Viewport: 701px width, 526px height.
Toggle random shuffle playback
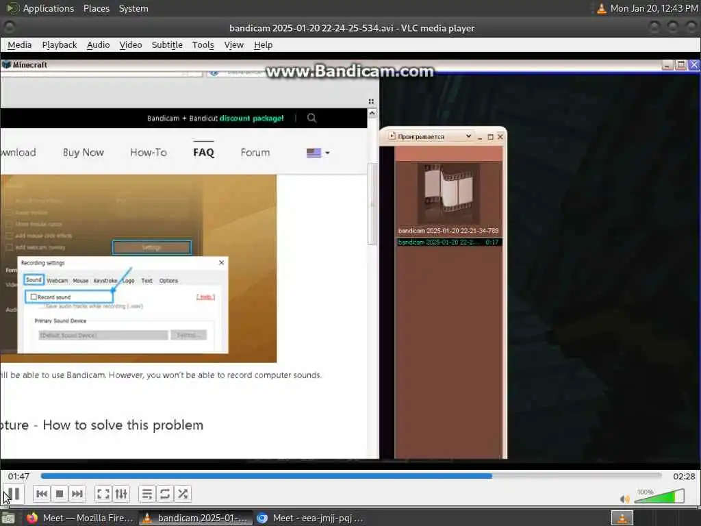pos(182,494)
